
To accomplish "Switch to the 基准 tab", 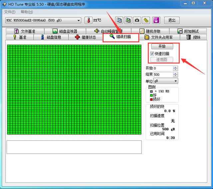I will [x=20, y=37].
